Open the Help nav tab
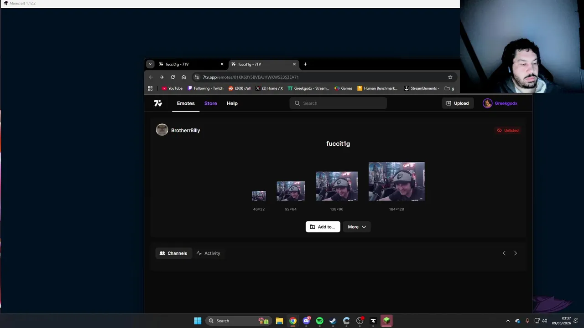Image resolution: width=584 pixels, height=328 pixels. click(232, 103)
